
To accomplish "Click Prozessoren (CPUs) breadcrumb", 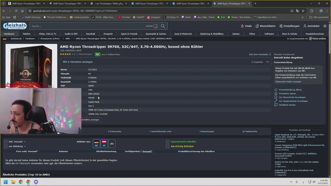I will pyautogui.click(x=50, y=38).
